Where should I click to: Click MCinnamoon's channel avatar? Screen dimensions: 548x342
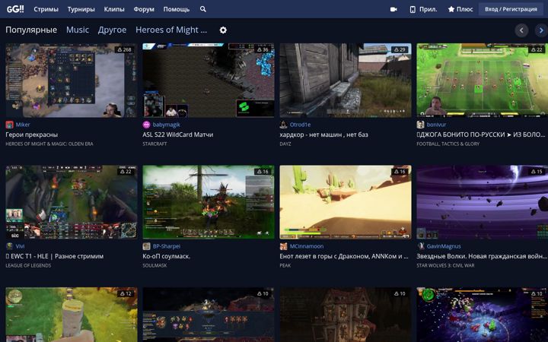pyautogui.click(x=283, y=246)
